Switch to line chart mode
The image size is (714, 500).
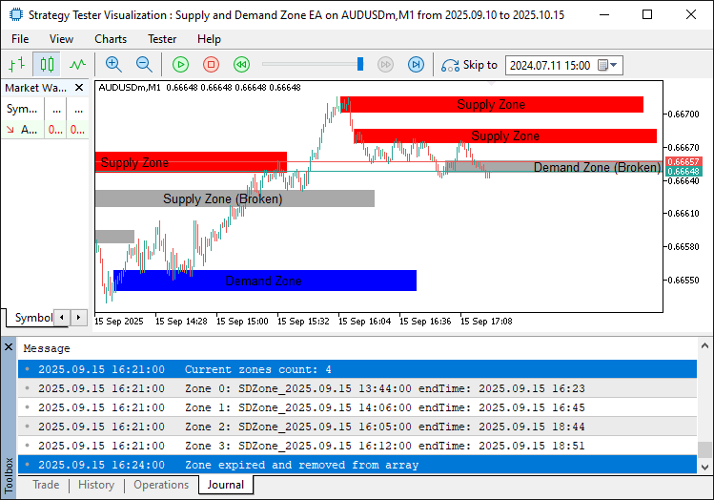[77, 65]
